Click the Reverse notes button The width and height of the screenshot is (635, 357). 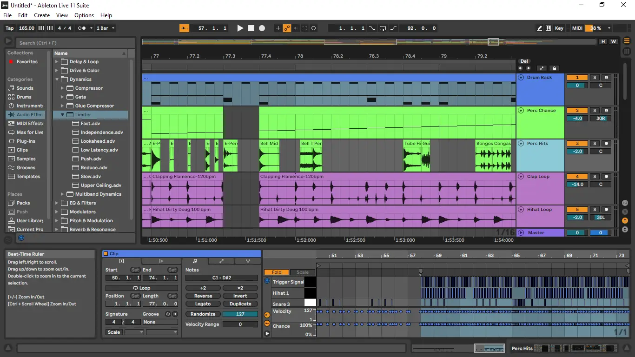coord(203,296)
